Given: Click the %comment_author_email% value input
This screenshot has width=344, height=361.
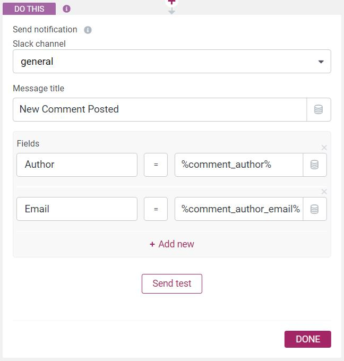Looking at the screenshot, I should (238, 209).
